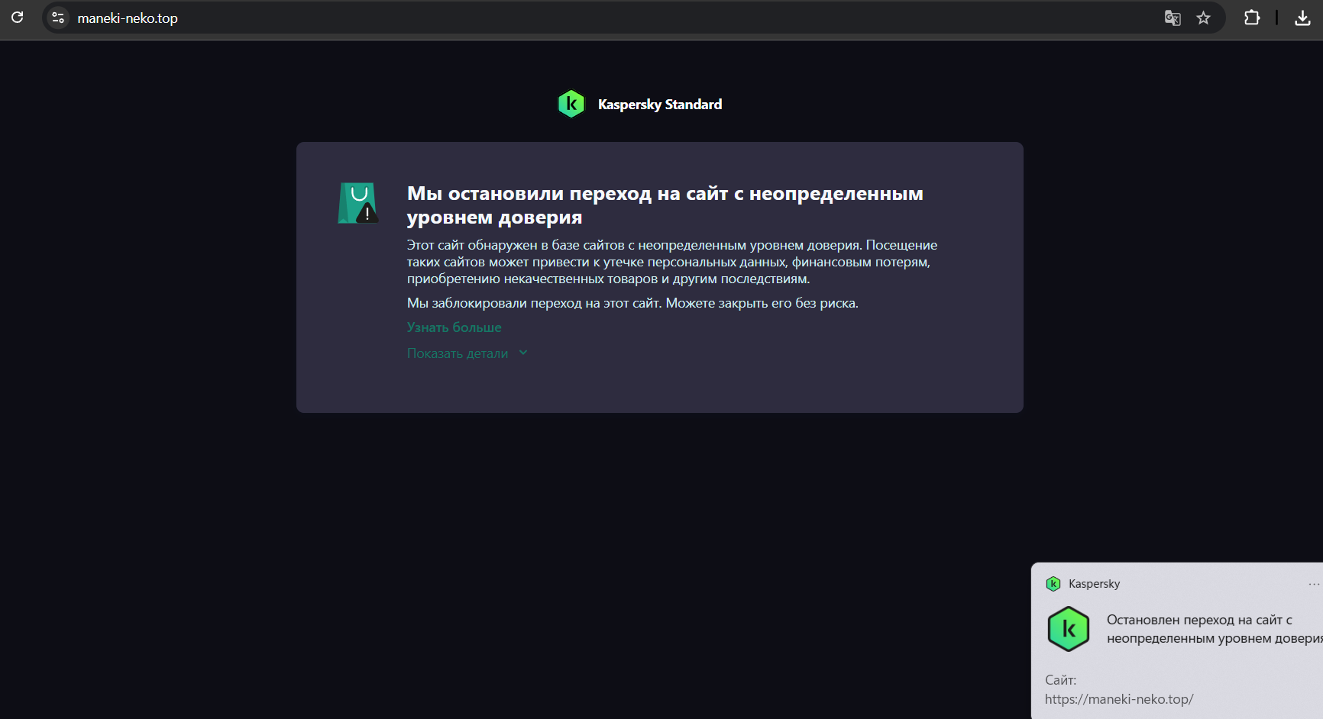Image resolution: width=1323 pixels, height=719 pixels.
Task: Click the Kaspersky Standard title text
Action: pos(660,105)
